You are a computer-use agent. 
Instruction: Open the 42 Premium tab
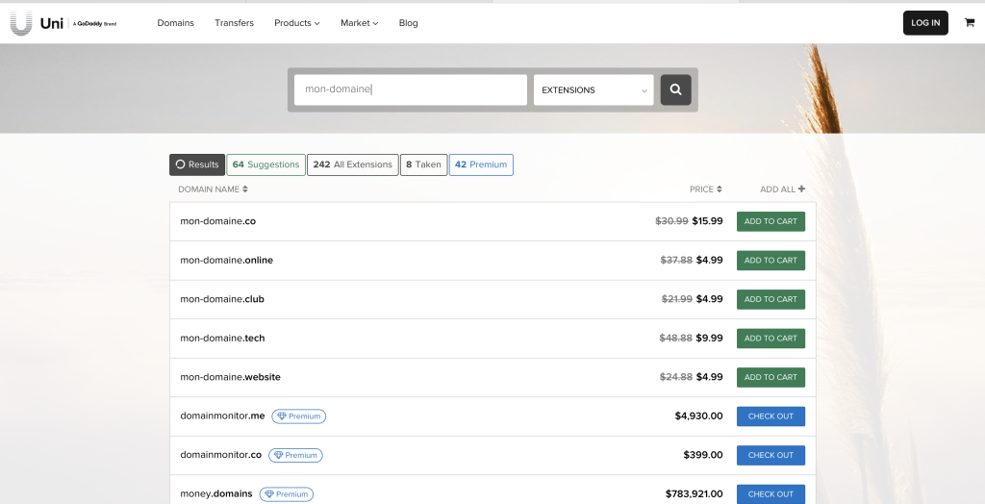tap(481, 164)
